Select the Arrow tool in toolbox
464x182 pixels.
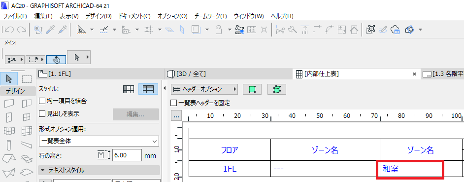tap(8, 79)
